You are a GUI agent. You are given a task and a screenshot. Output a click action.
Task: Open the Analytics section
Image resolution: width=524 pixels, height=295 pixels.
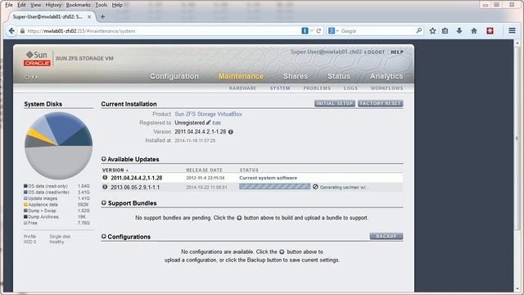tap(386, 76)
